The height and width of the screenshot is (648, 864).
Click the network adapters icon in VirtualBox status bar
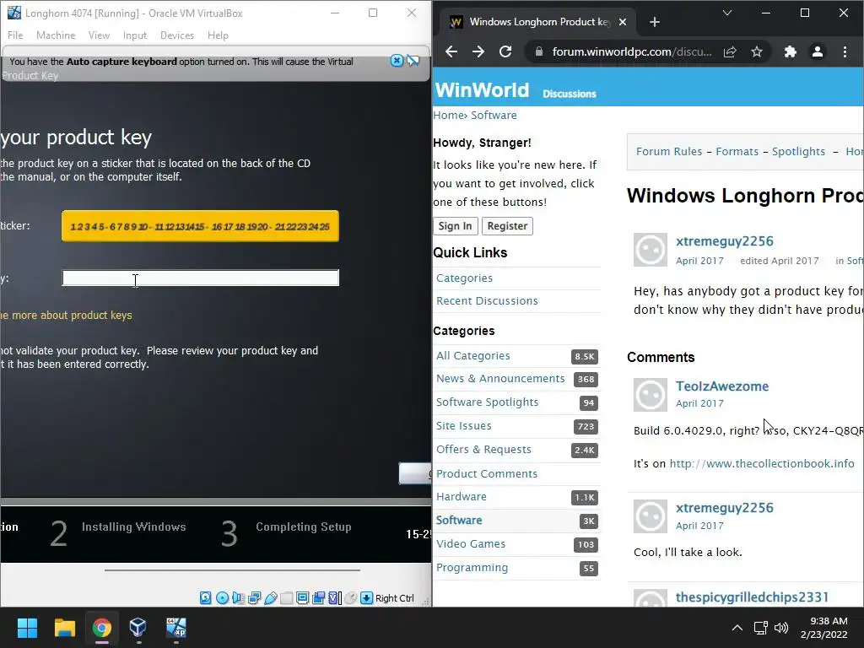click(x=254, y=598)
